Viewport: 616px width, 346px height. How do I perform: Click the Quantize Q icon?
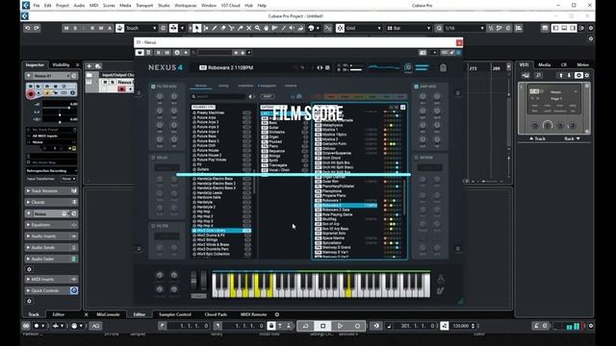pos(439,28)
